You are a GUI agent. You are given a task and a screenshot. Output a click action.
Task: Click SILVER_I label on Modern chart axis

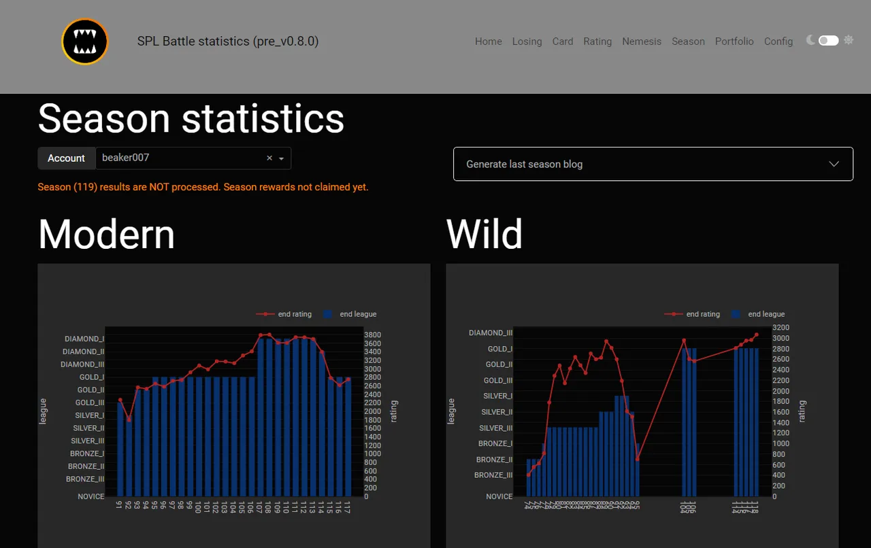tap(90, 415)
